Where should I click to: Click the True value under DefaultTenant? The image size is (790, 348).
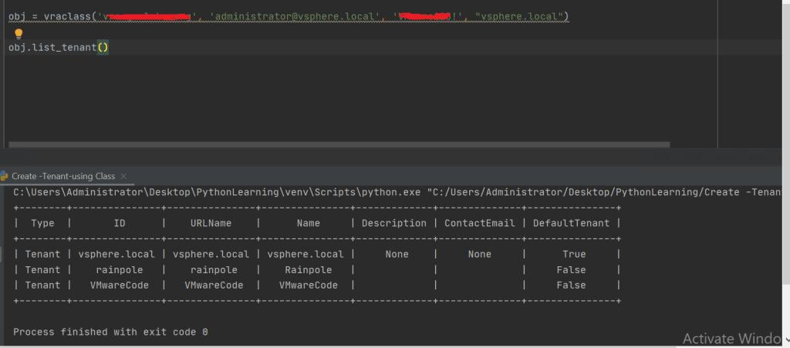coord(571,254)
